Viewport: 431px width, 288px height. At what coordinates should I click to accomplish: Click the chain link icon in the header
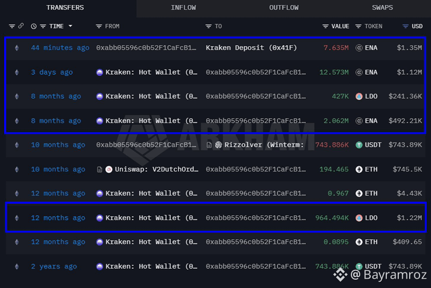pos(21,26)
